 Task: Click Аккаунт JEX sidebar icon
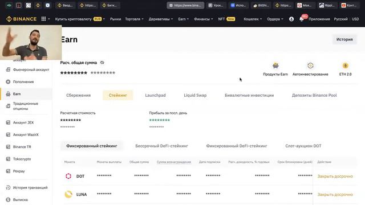(8, 122)
